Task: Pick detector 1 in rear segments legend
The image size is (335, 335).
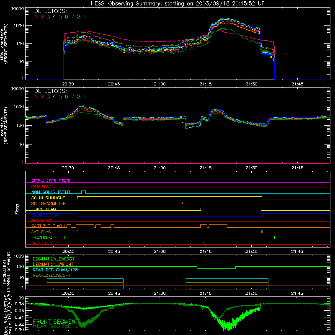Action: tap(36, 97)
